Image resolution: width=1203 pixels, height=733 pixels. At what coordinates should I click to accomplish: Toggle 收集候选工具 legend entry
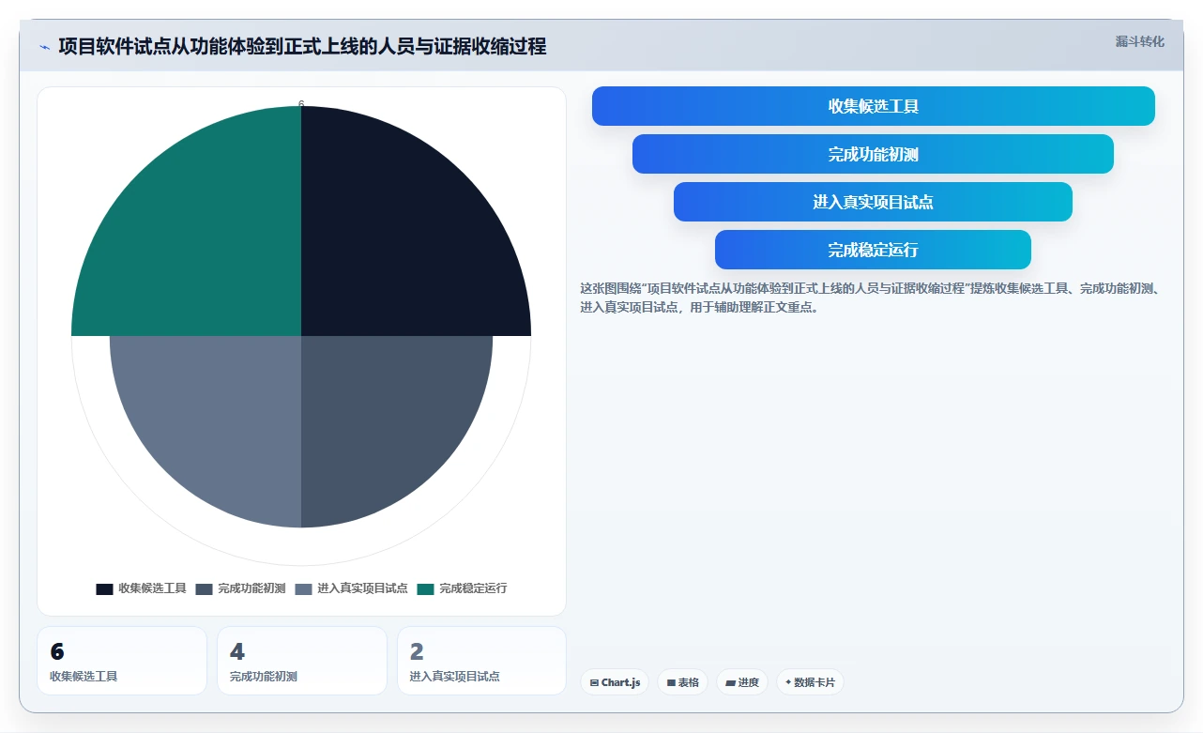tap(141, 588)
